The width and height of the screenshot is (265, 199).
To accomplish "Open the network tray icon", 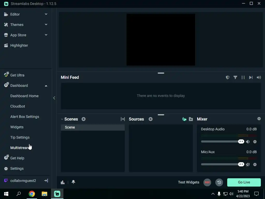I will pyautogui.click(x=225, y=194).
